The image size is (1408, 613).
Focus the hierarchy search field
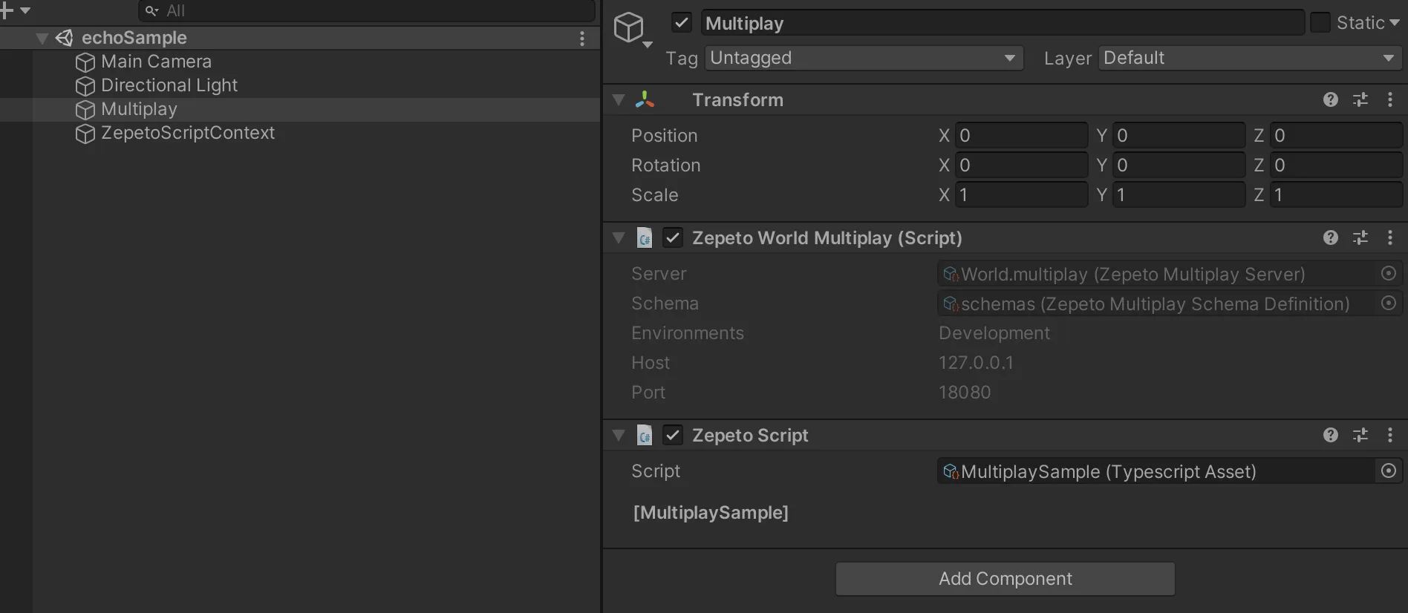coord(367,10)
